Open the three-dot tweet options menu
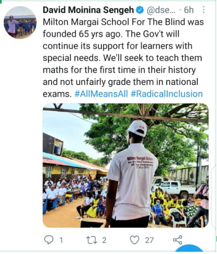 [x=204, y=10]
